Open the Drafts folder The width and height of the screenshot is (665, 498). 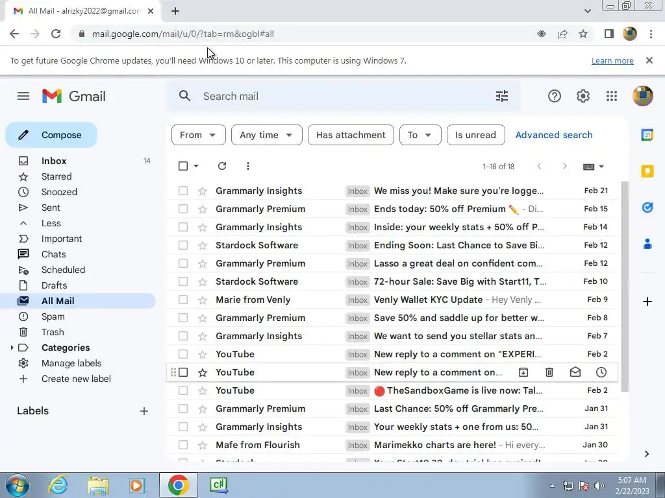point(55,285)
